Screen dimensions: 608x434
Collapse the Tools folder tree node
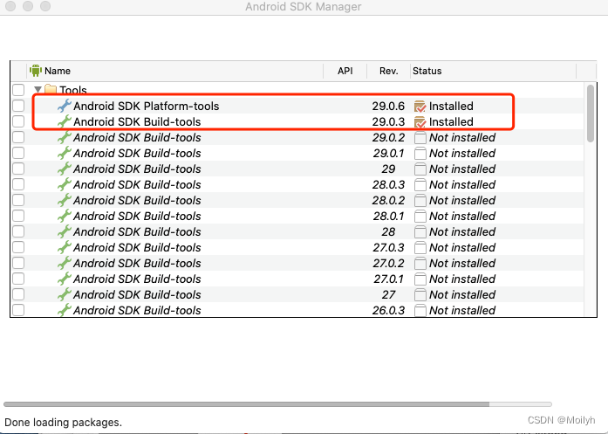pos(38,90)
